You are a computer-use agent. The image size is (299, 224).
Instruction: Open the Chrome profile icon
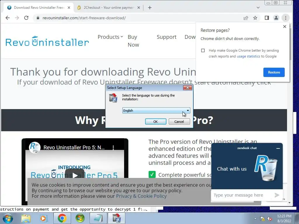tap(276, 18)
